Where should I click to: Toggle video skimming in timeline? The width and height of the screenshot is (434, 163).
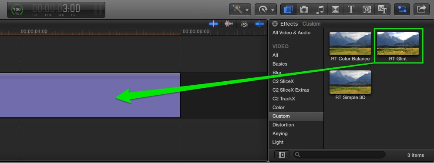click(213, 24)
